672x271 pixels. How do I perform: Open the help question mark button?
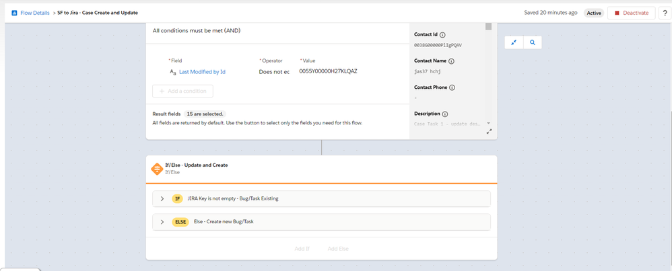click(x=665, y=13)
